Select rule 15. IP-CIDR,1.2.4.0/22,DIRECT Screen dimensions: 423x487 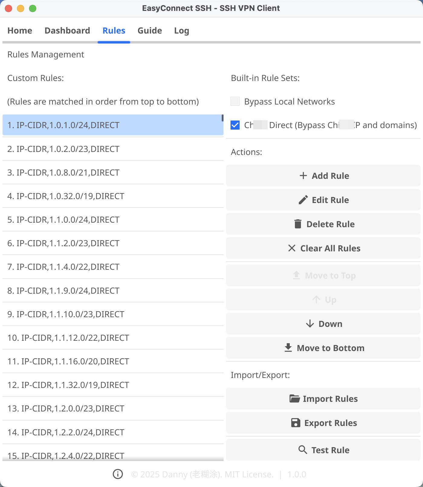[x=113, y=453]
